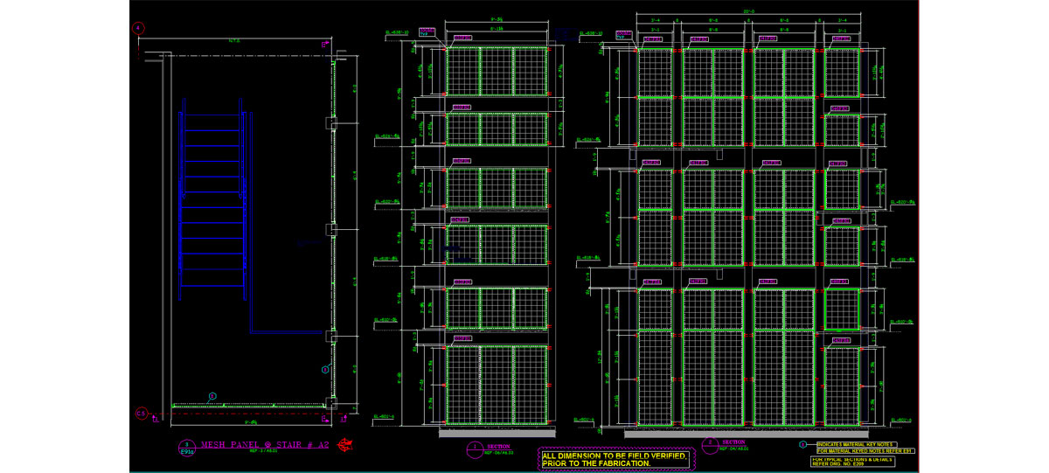Pick the cyan keynote bubble on plan's right wall

tap(324, 370)
